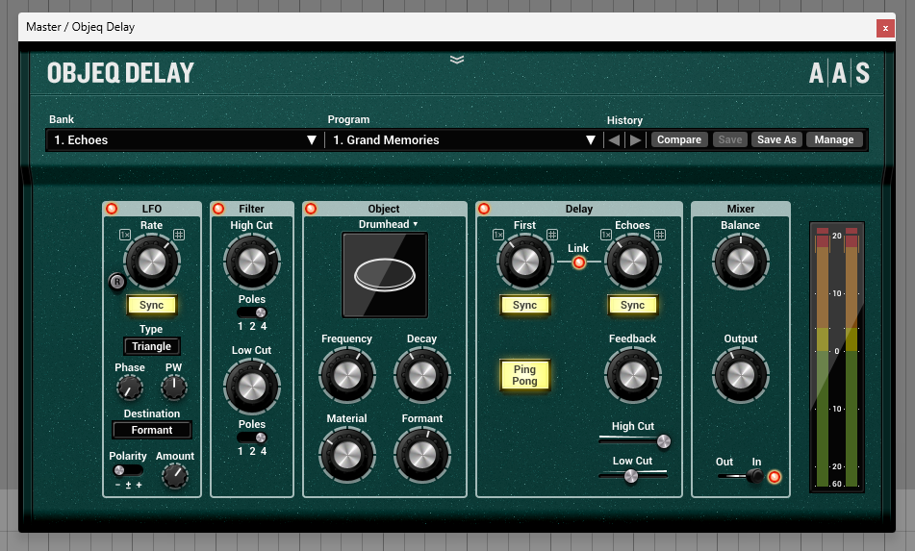
Task: Click the LFO Rate knob
Action: 152,262
